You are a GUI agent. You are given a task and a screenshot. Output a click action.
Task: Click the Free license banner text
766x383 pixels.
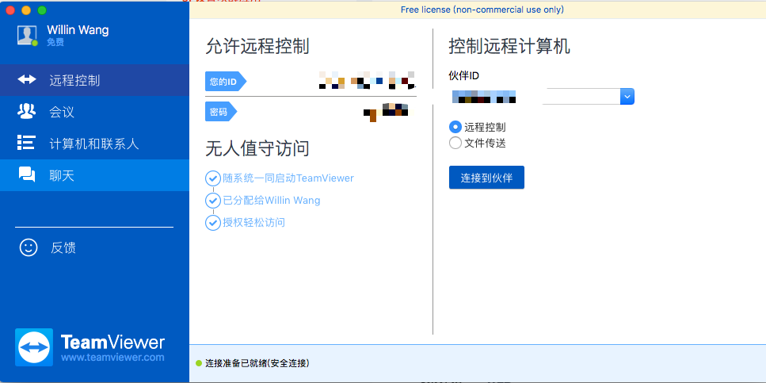coord(482,10)
